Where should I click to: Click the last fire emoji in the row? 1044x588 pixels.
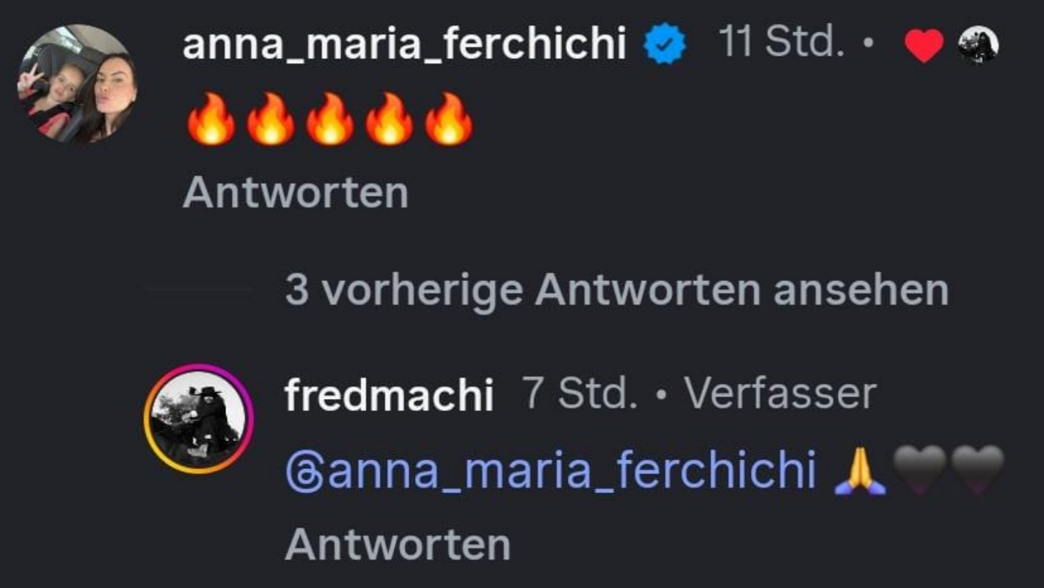[x=448, y=119]
